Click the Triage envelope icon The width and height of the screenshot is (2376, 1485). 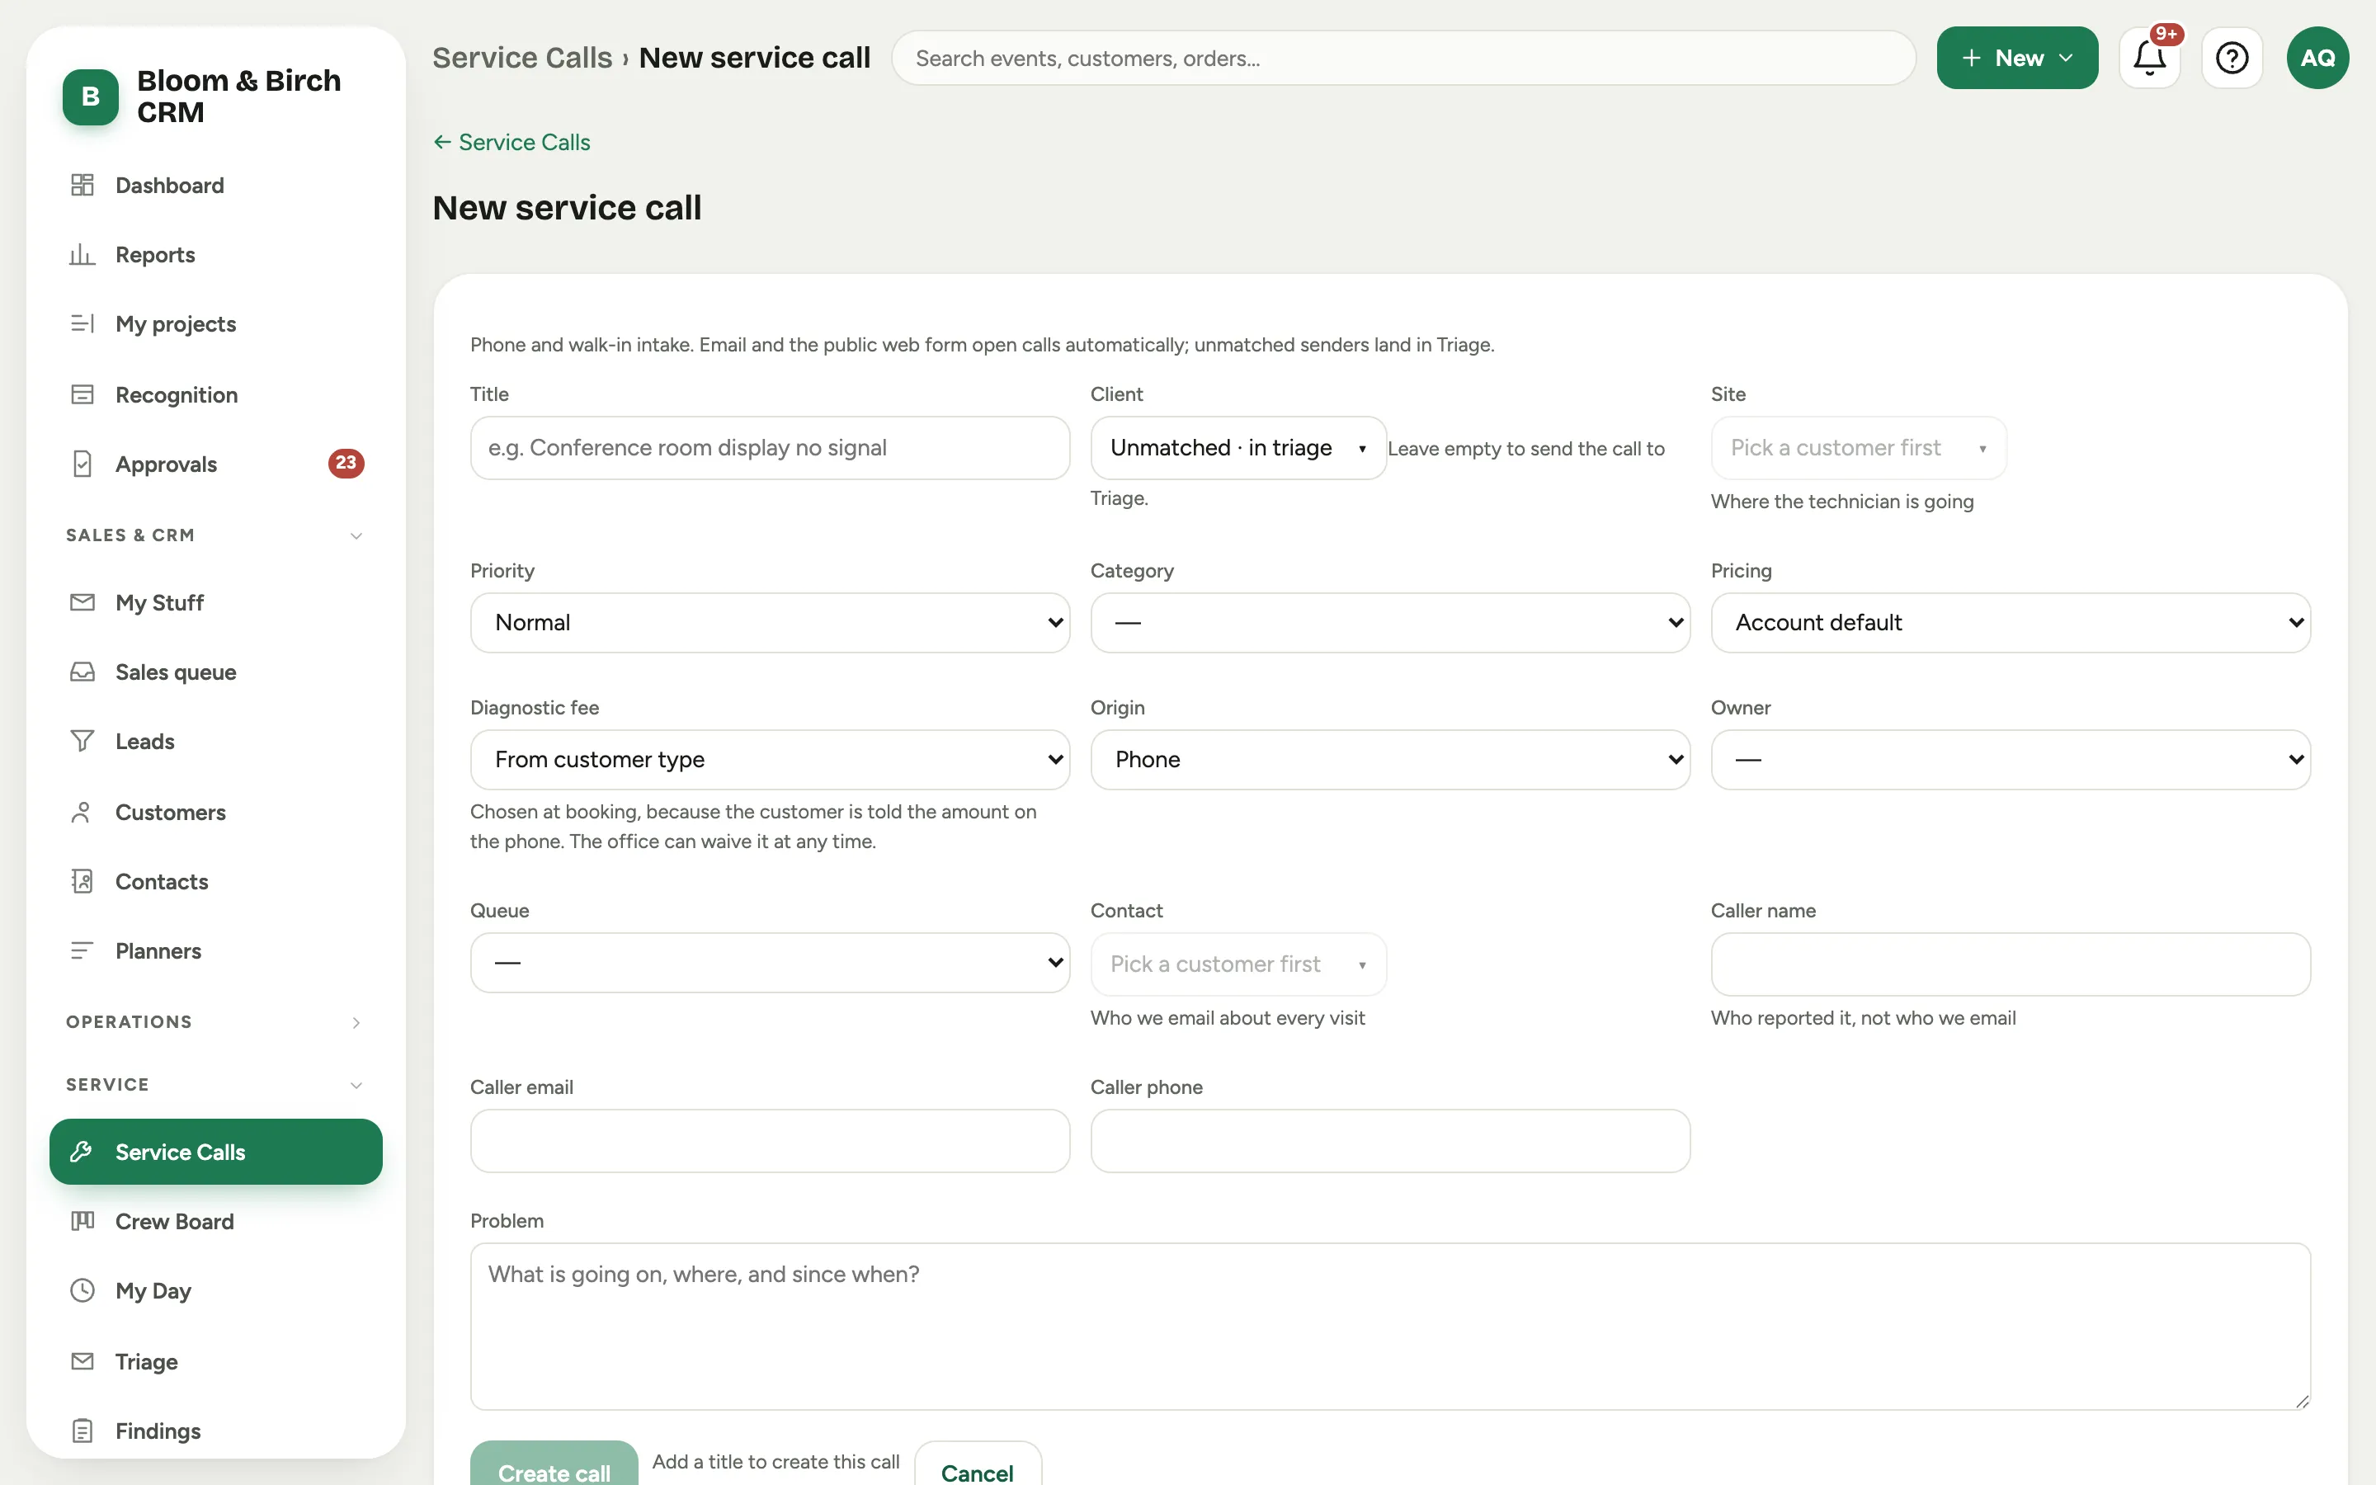pyautogui.click(x=82, y=1361)
